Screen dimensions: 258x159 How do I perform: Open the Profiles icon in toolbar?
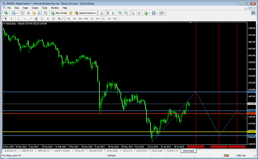click(x=13, y=13)
